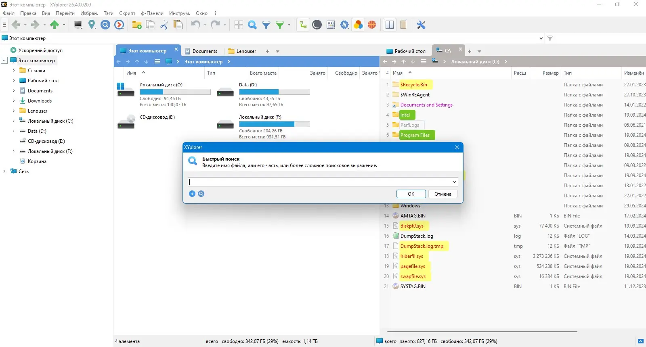The image size is (646, 347).
Task: Click the Локальный диск (C:) usage bar
Action: (x=175, y=92)
